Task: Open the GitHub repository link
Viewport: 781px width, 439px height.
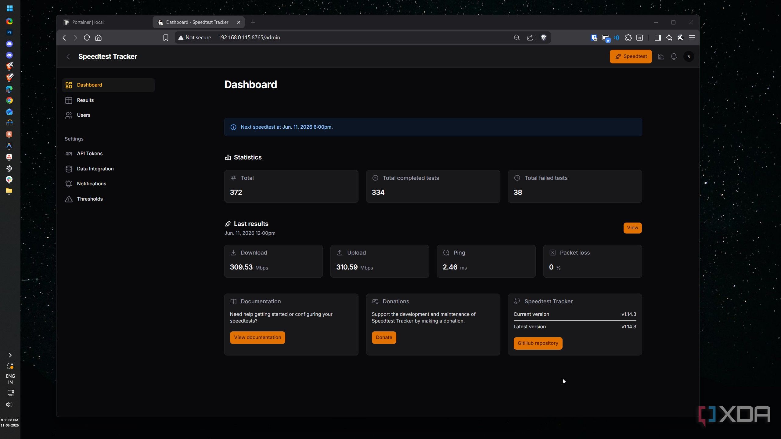Action: pos(538,343)
